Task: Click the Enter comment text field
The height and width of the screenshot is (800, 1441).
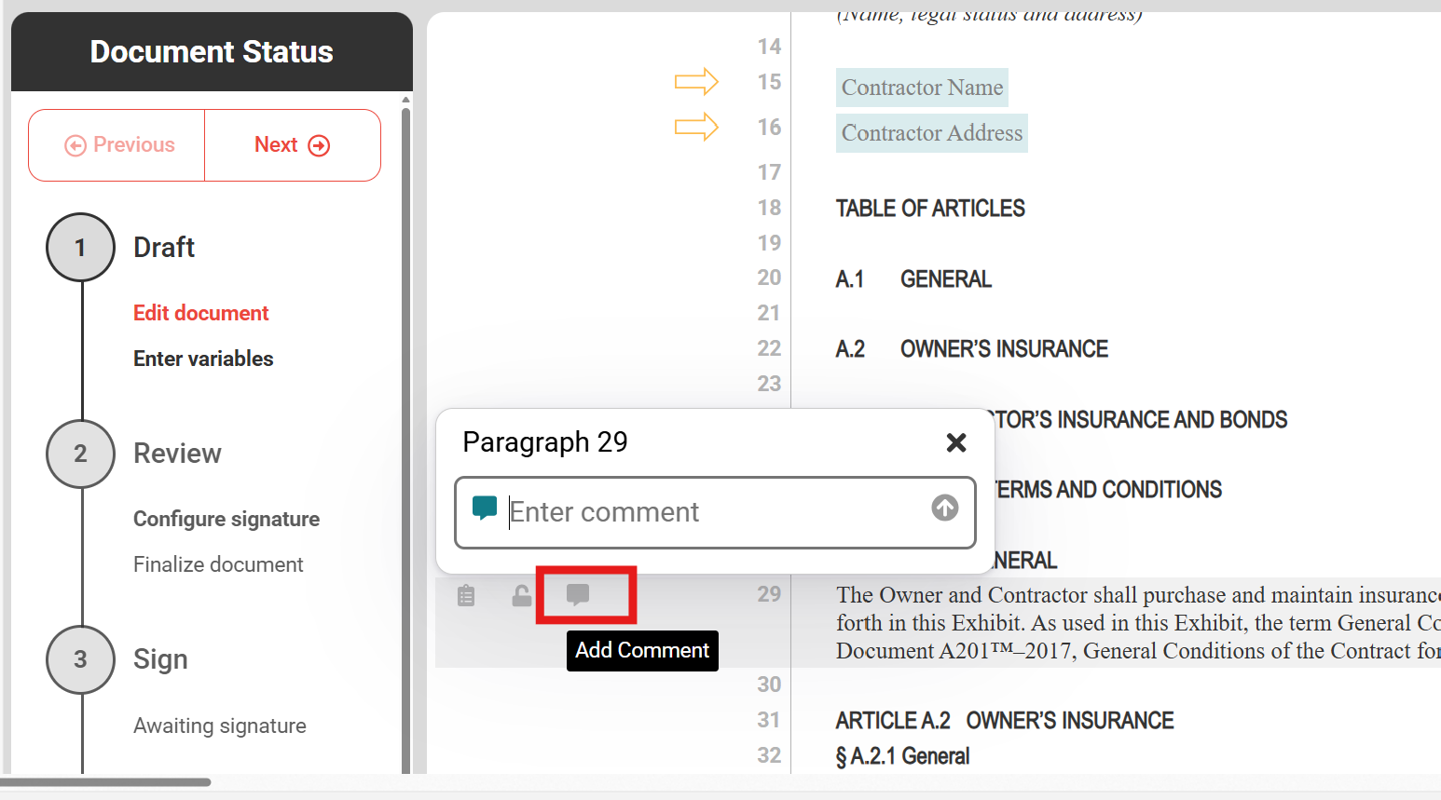Action: point(713,512)
